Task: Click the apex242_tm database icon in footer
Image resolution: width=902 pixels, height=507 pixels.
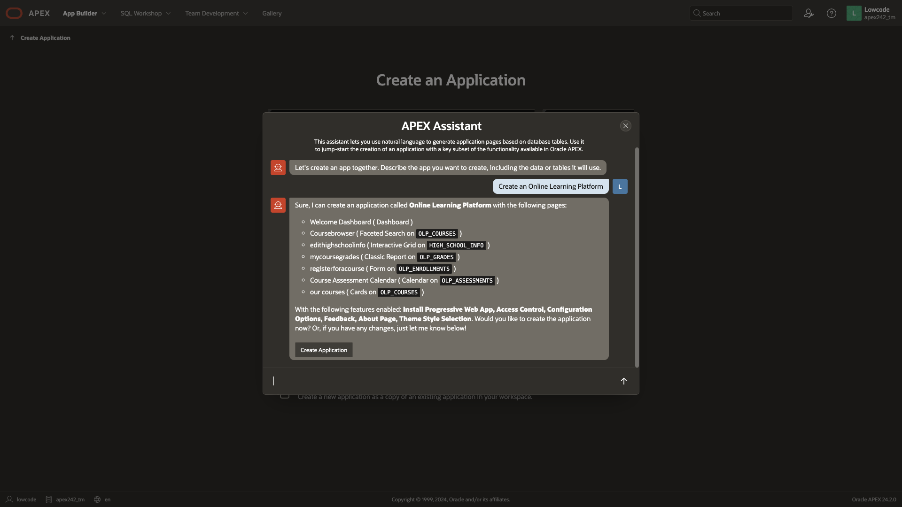Action: pos(48,499)
